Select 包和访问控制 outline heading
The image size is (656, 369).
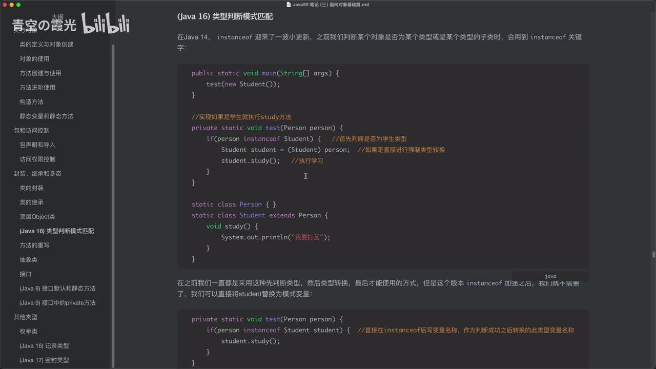(x=32, y=131)
